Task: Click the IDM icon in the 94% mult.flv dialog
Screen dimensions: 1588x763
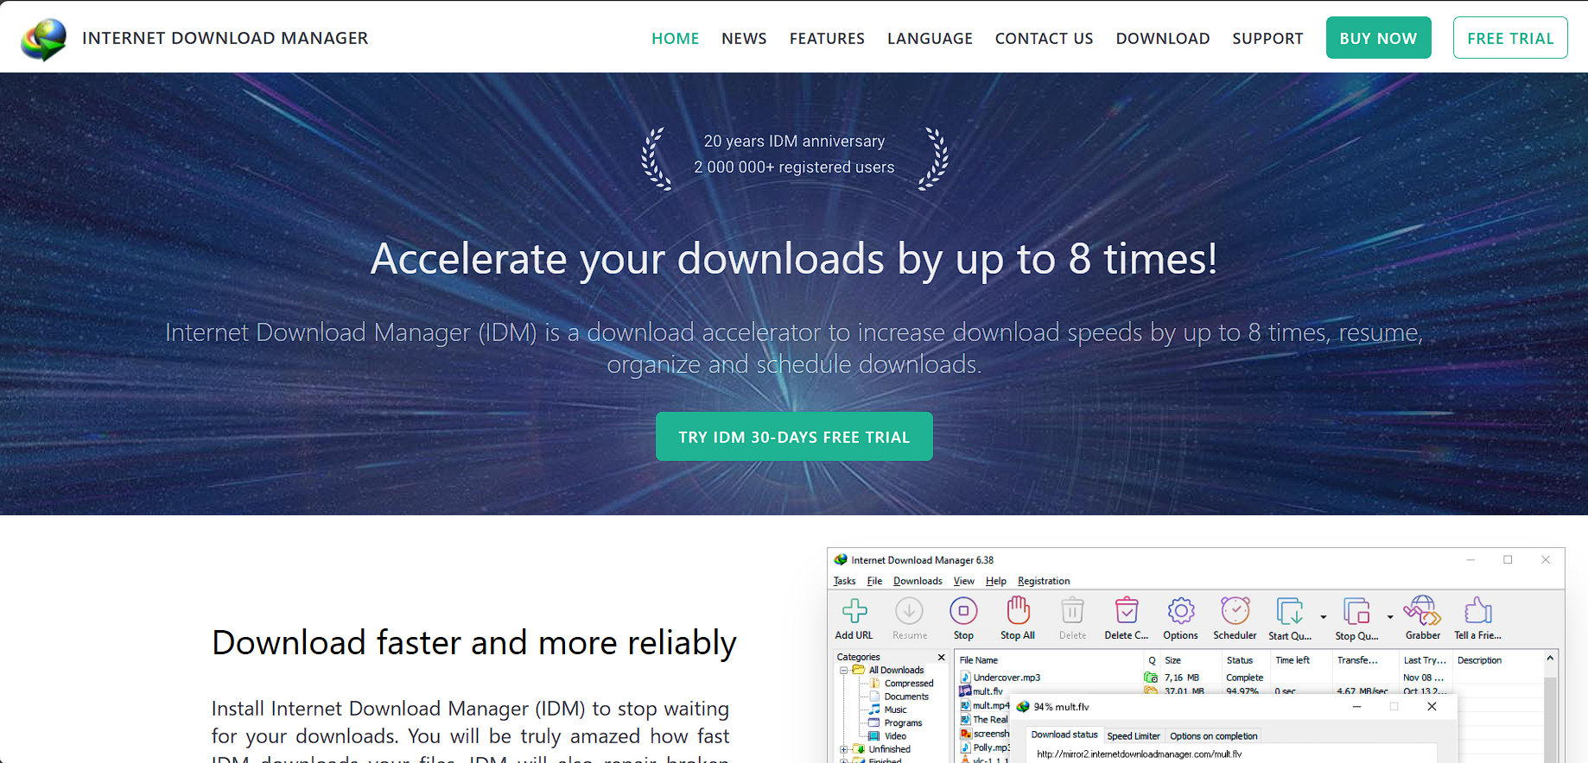Action: [x=1024, y=706]
